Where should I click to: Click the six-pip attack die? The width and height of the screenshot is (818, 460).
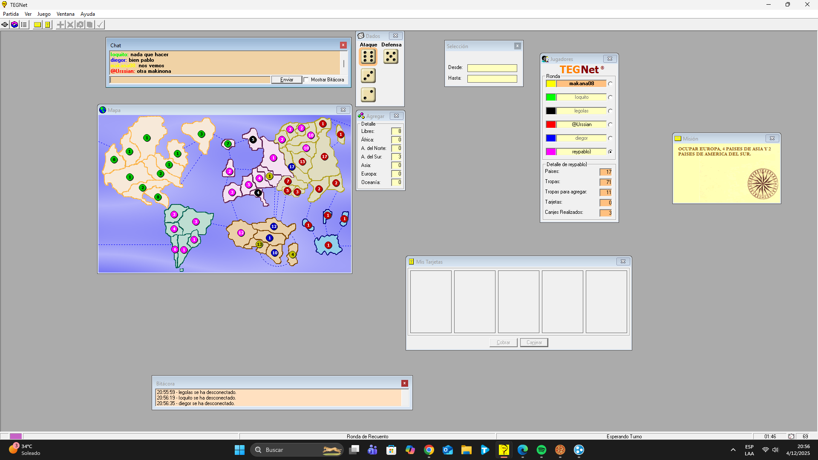[x=368, y=57]
